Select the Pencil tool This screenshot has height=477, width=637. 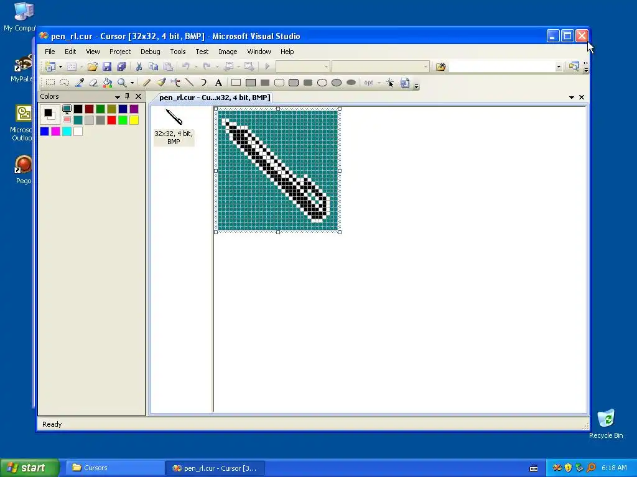click(147, 83)
